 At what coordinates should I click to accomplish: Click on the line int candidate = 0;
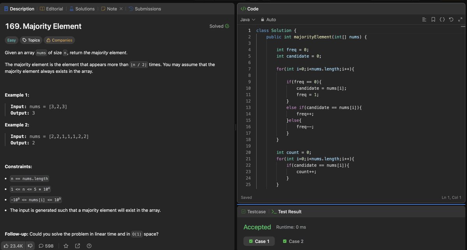(299, 56)
